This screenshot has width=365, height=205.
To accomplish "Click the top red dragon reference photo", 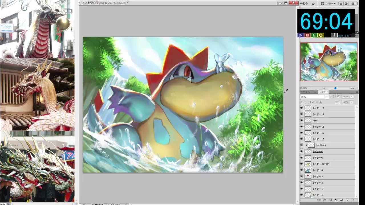I will coord(37,29).
